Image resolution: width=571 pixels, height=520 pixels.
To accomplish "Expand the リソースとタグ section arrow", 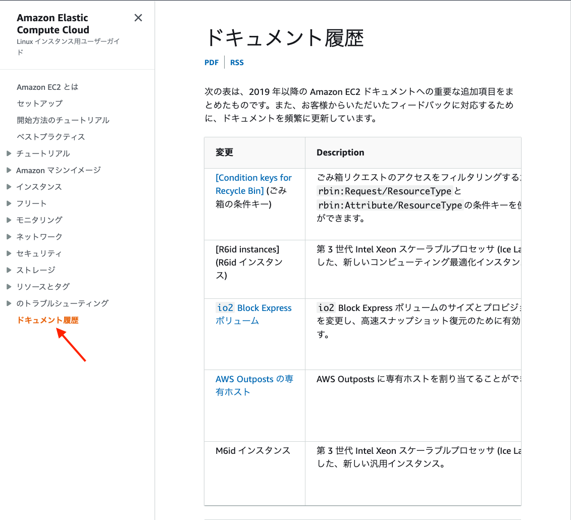I will [9, 287].
